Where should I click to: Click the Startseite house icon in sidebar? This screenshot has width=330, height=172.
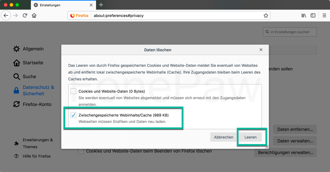coord(16,63)
